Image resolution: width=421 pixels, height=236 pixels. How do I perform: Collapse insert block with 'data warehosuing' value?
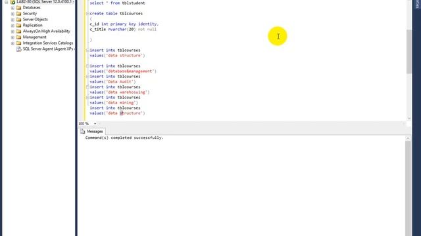[87, 87]
